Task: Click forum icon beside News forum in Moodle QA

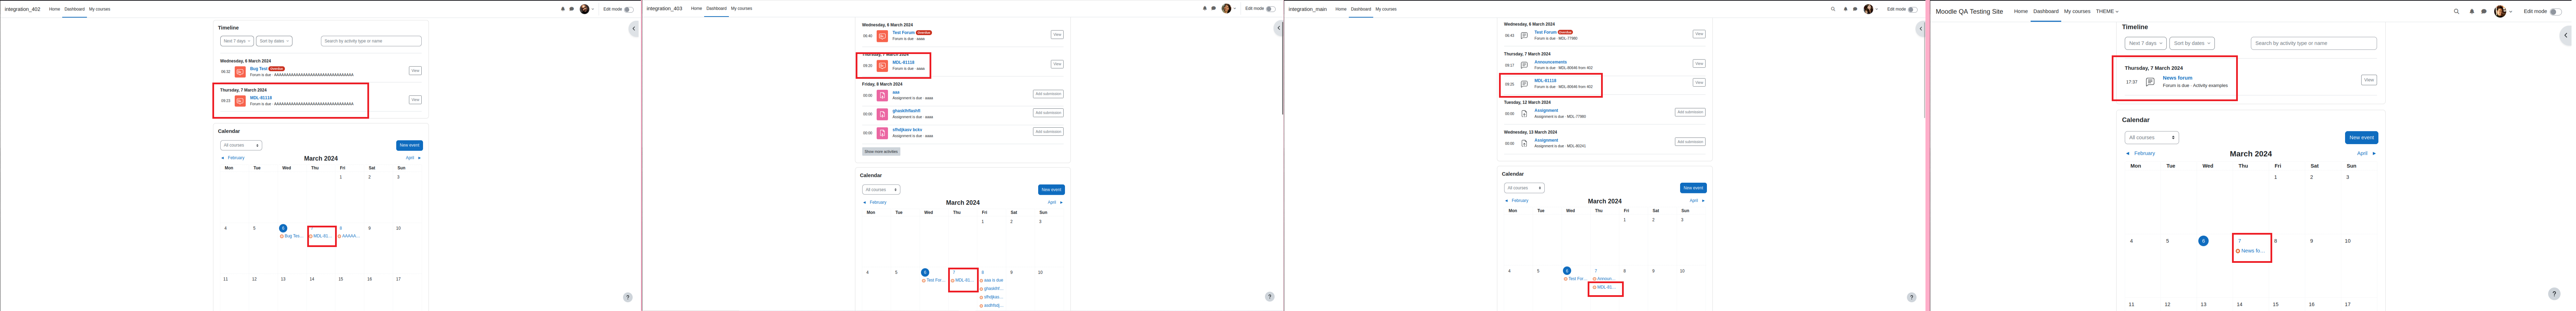Action: pyautogui.click(x=2150, y=82)
